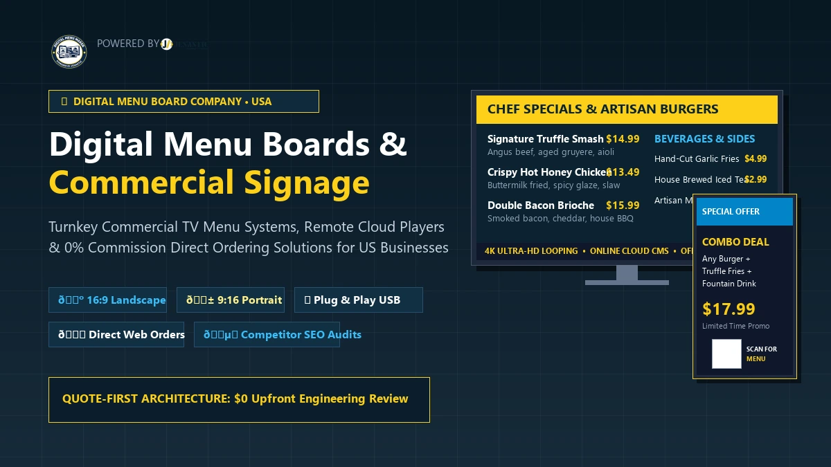This screenshot has height=467, width=831.
Task: Click the Commercial Signage yellow heading
Action: (x=209, y=183)
